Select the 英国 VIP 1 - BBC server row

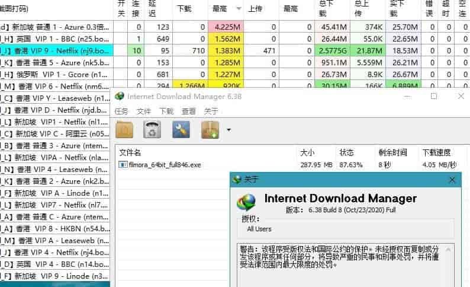pyautogui.click(x=56, y=39)
